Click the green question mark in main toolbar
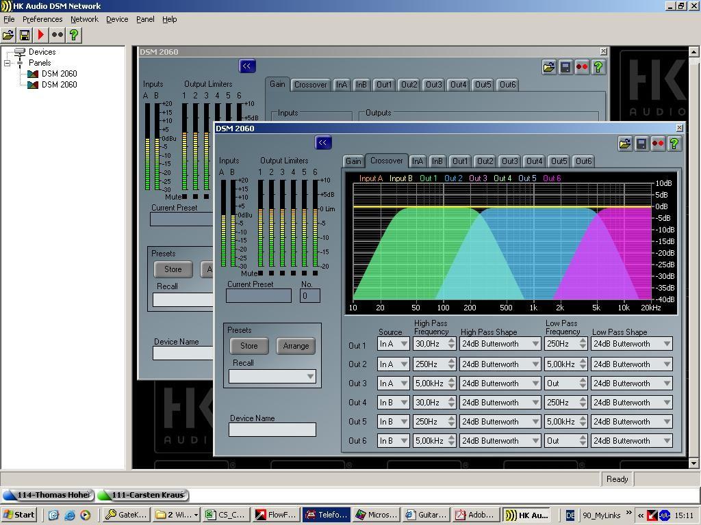 (x=74, y=35)
